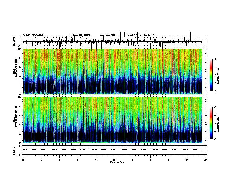The image size is (231, 179).
Task: Click time axis tick label "10" at far right
Action: (205, 160)
